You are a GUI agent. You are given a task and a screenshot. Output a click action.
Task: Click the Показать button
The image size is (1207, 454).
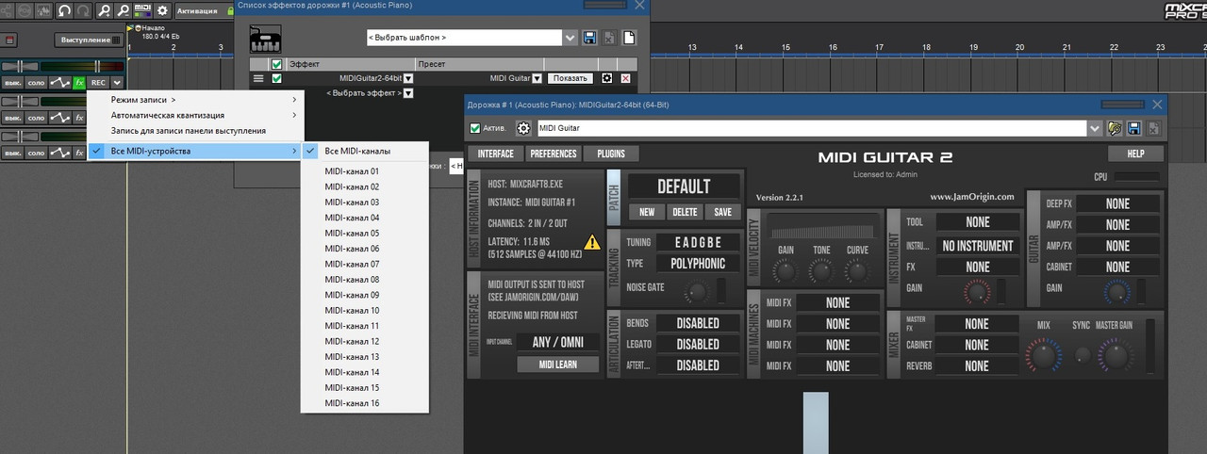click(x=570, y=78)
